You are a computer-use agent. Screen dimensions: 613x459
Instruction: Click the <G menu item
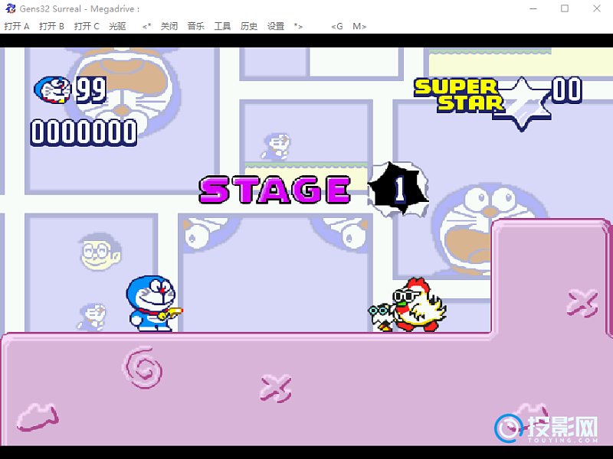[337, 26]
